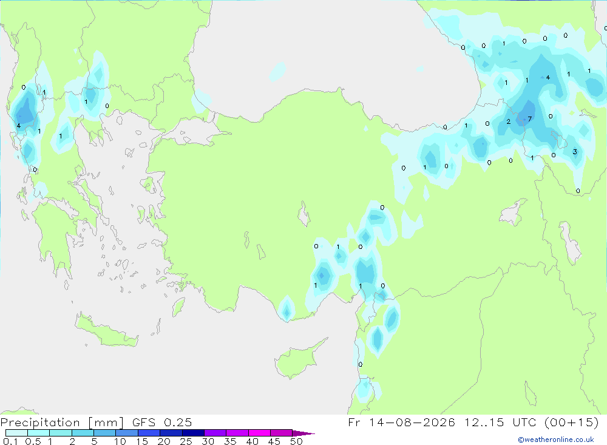This screenshot has width=607, height=445.
Task: Click the '0.5' legend scale label
Action: [33, 441]
